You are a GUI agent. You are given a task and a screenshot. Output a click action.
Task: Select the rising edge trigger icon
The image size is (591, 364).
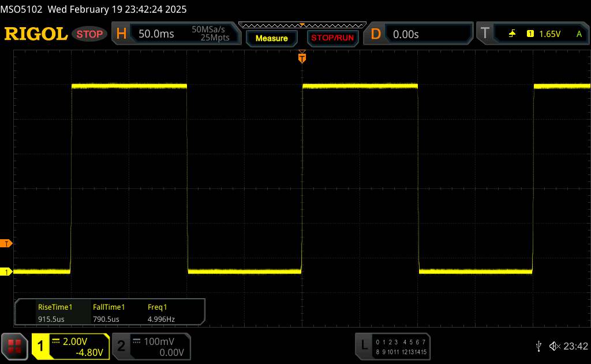512,34
